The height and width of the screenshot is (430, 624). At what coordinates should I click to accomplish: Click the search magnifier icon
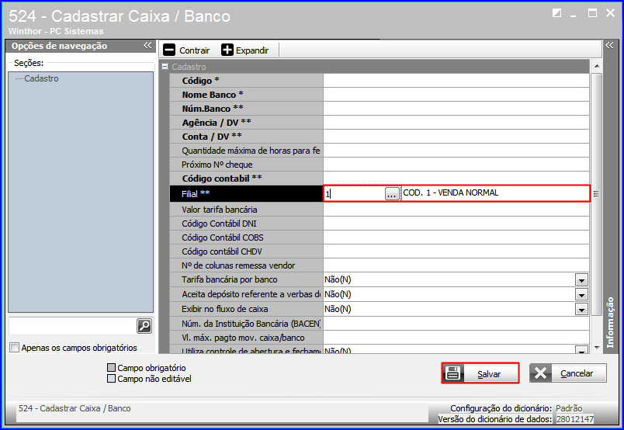point(144,326)
